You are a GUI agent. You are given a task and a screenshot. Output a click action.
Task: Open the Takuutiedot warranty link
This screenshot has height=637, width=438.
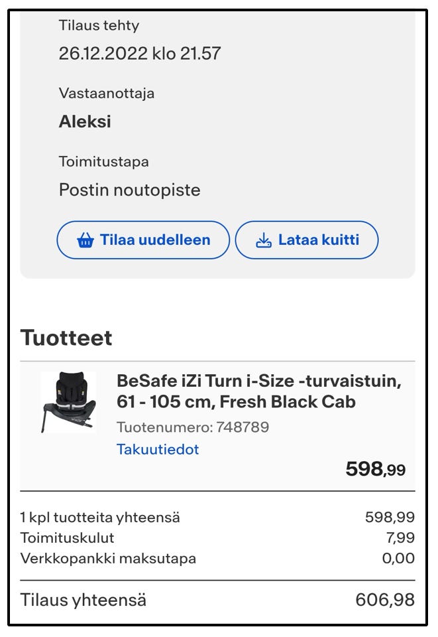pos(158,449)
